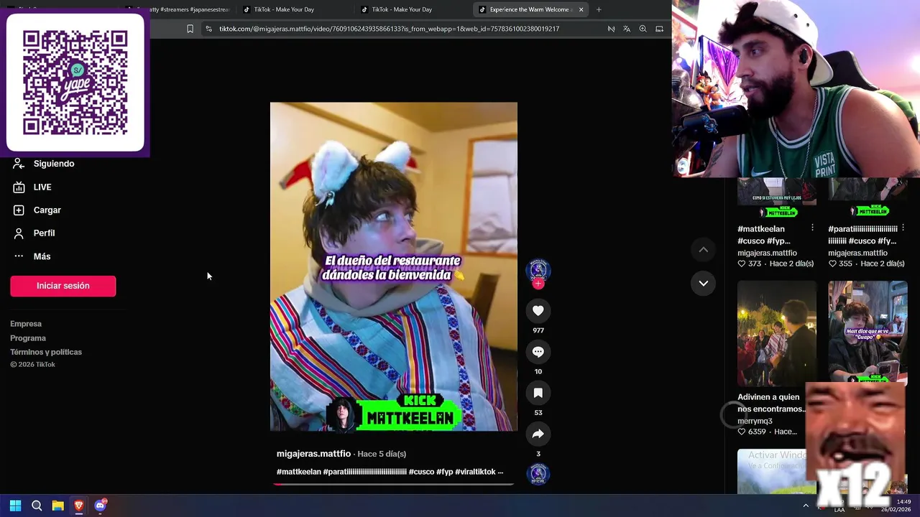
Task: Click zoom magnifier icon in address bar
Action: (x=643, y=29)
